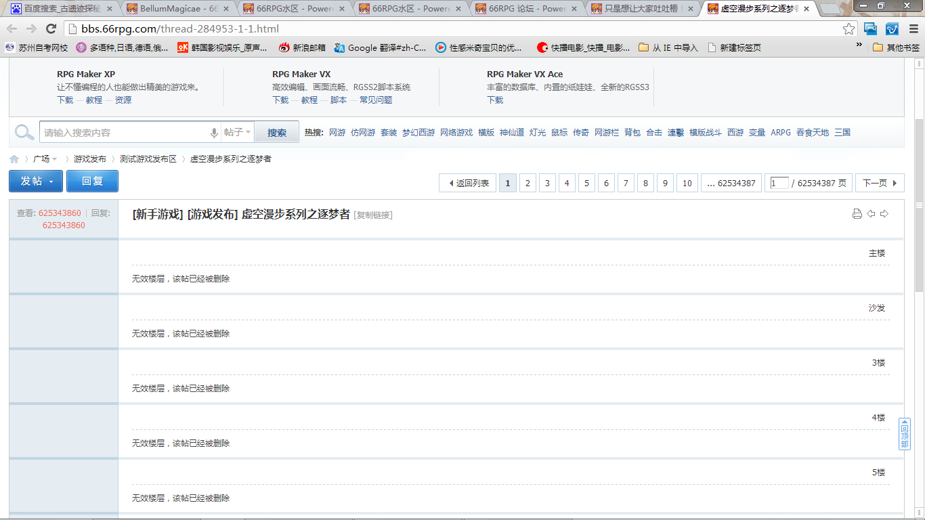Switch to the 百度搜索 tab
Screen dimensions: 925x520
(x=62, y=9)
